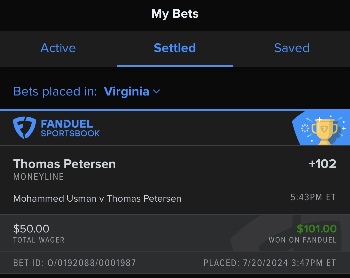Tap the Mohammed Usman v Thomas Petersen matchup

(x=97, y=198)
